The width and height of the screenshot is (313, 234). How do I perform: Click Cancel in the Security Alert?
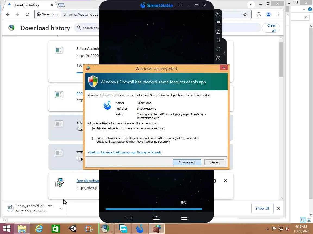[x=214, y=162]
